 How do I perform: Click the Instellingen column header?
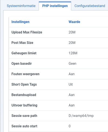[x=21, y=22]
